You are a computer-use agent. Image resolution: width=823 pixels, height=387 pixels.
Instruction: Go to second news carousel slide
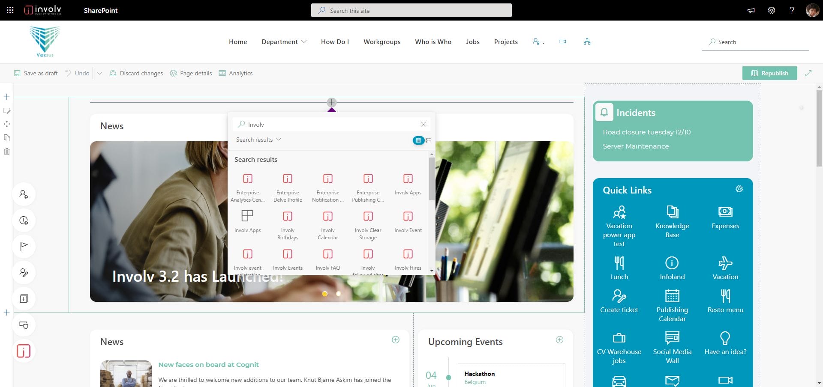tap(339, 294)
